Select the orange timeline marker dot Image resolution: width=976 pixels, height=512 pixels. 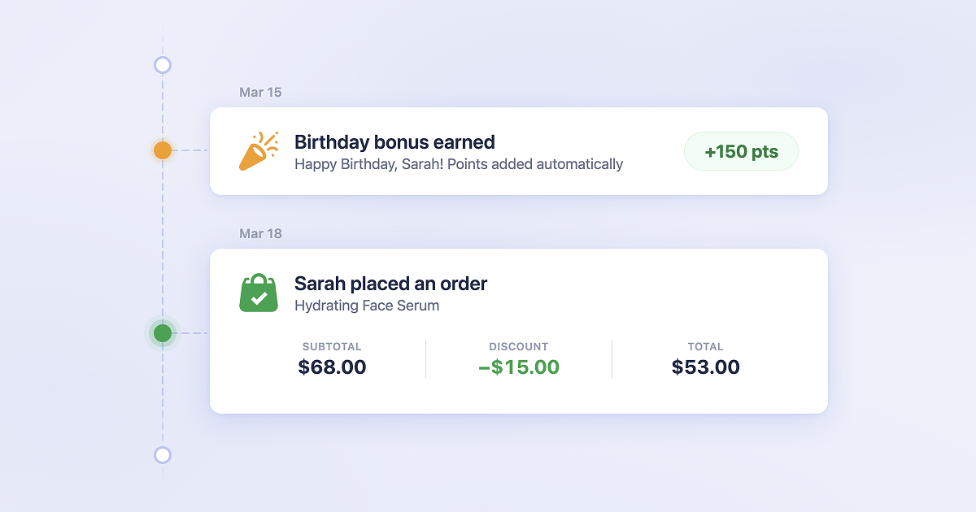(x=163, y=150)
